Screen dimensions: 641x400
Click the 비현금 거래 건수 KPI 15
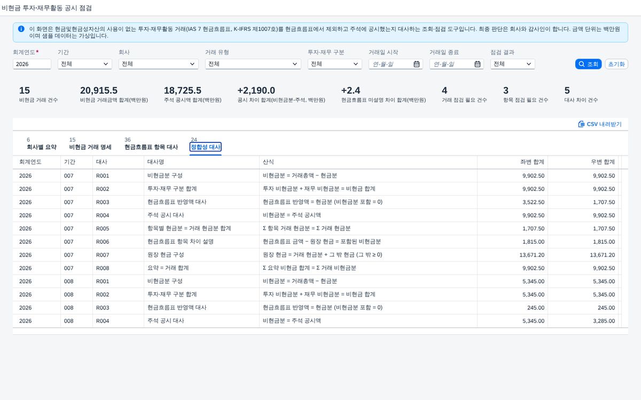tap(38, 94)
